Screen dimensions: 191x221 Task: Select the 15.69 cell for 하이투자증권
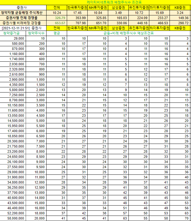pos(160,13)
